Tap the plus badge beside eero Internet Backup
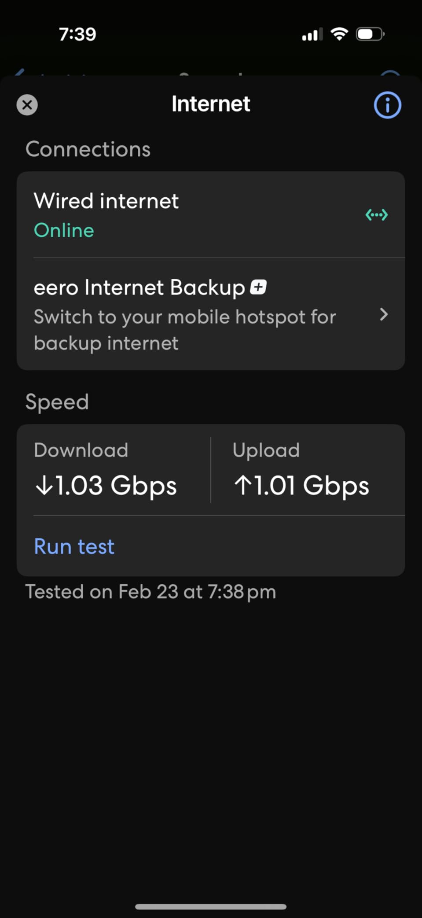Screen dimensions: 422x918 click(258, 288)
